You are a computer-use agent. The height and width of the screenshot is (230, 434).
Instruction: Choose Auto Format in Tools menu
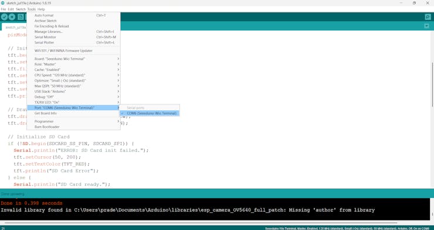coord(73,15)
